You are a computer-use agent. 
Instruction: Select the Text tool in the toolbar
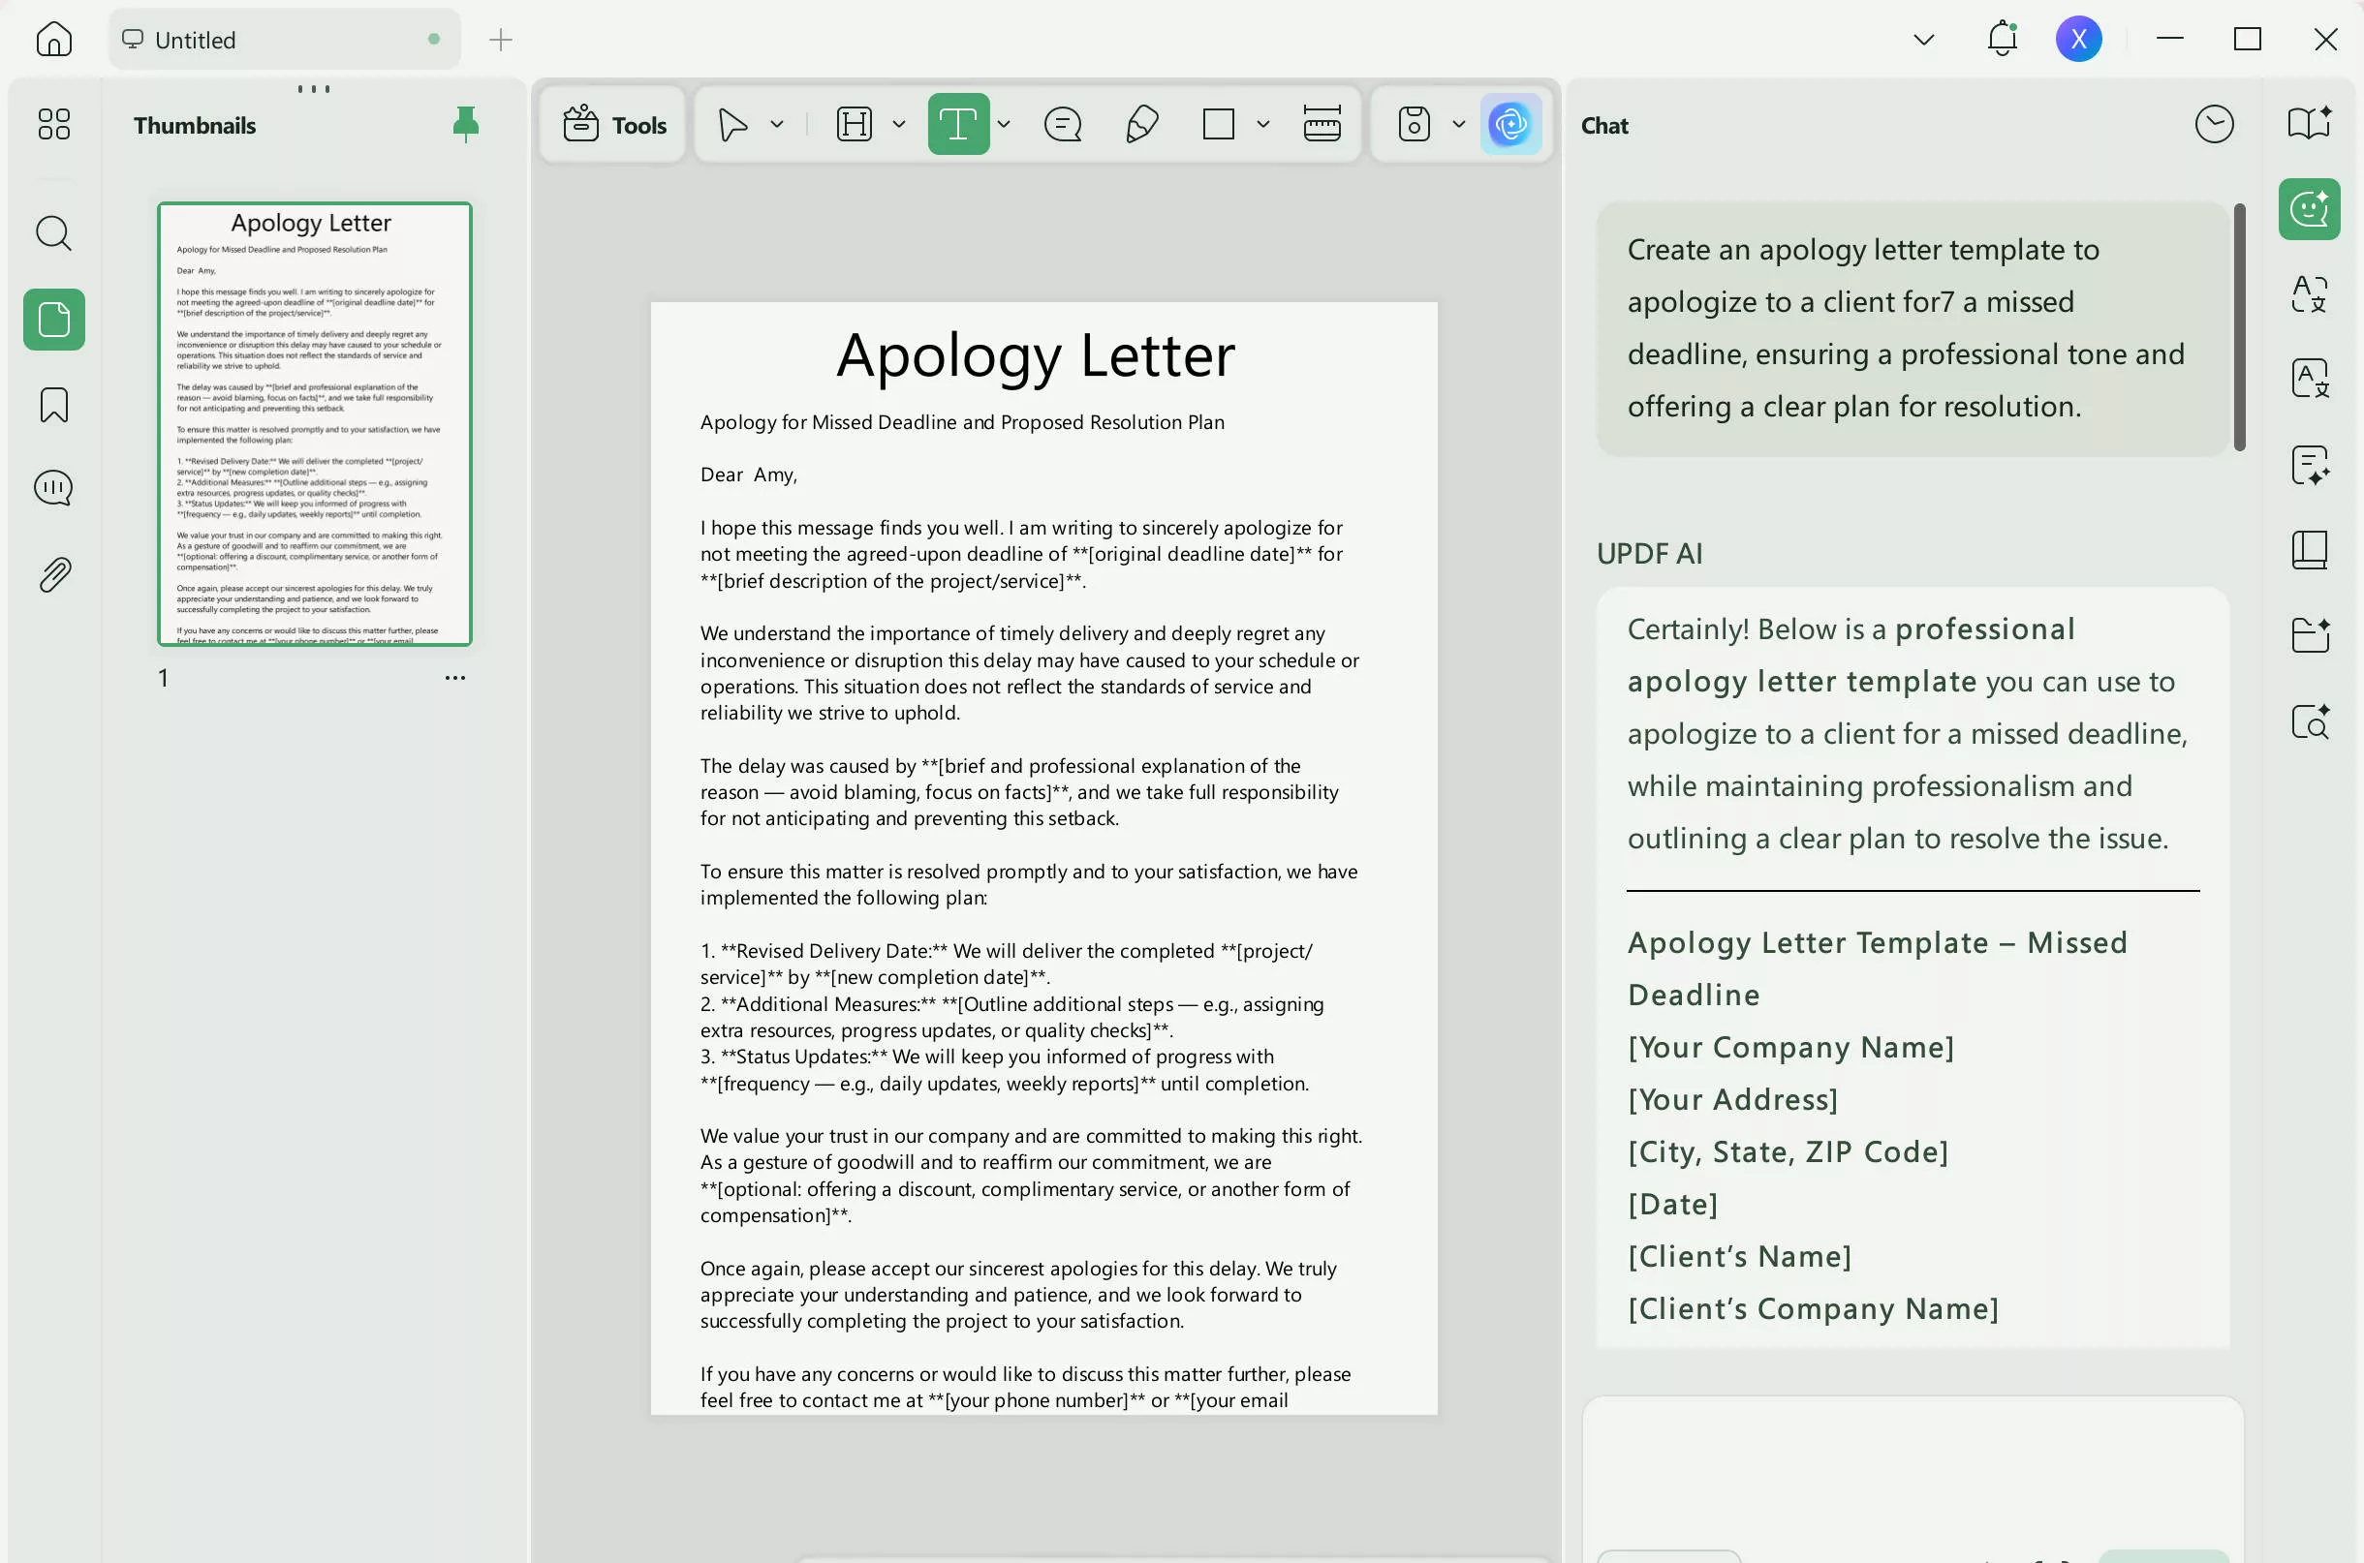pos(958,124)
